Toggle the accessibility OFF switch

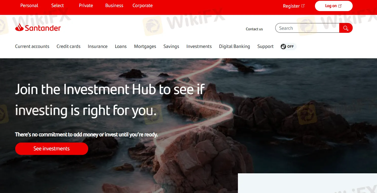[288, 46]
